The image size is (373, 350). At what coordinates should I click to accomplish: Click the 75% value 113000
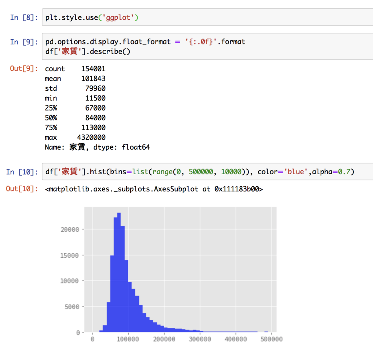tap(93, 128)
